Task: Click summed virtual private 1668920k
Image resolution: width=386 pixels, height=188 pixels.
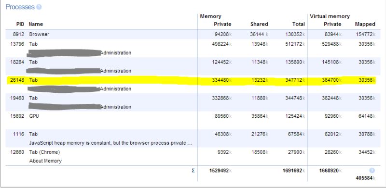Action: pyautogui.click(x=331, y=171)
